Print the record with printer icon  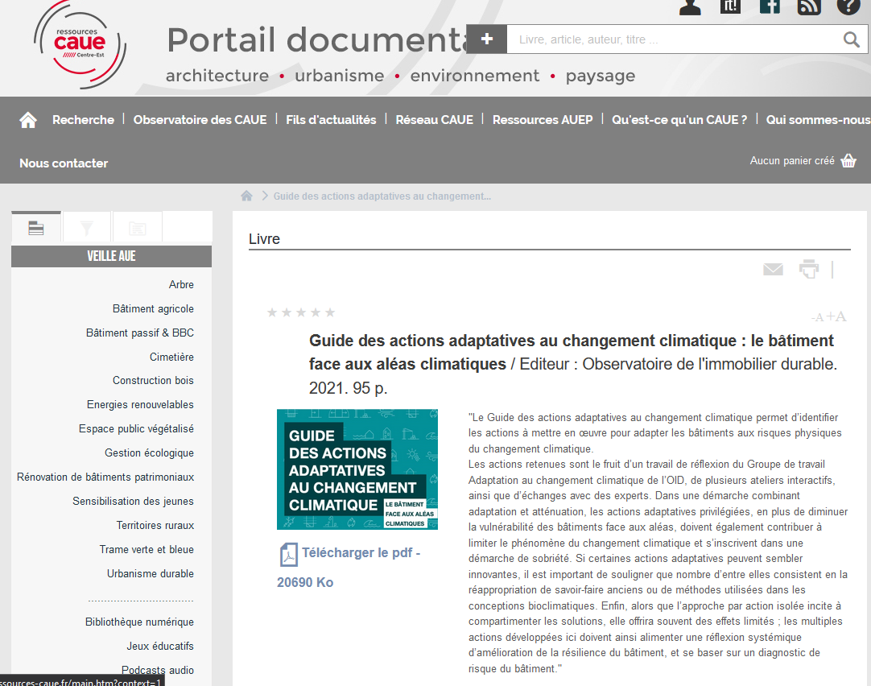pyautogui.click(x=809, y=269)
